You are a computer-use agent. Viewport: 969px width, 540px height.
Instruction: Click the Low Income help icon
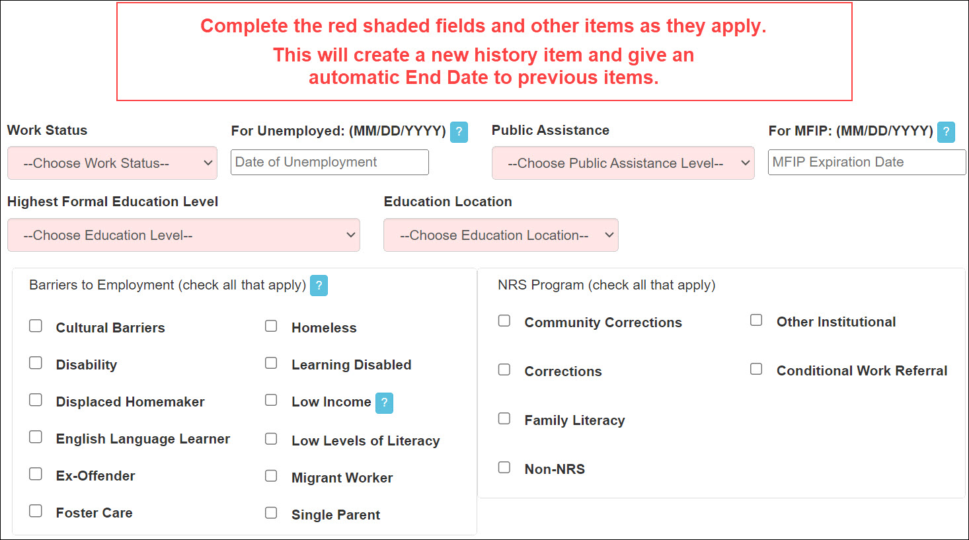pos(384,403)
